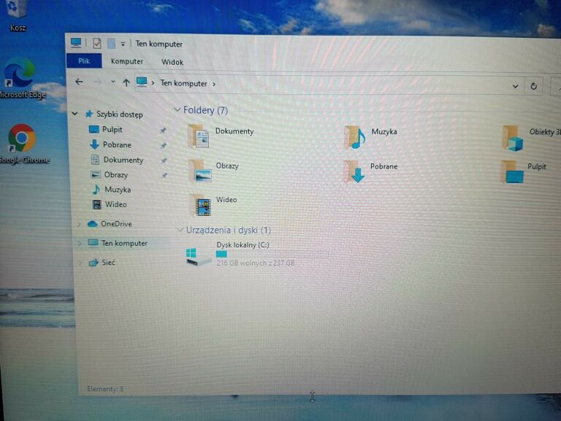Click the refresh button by address bar

533,86
